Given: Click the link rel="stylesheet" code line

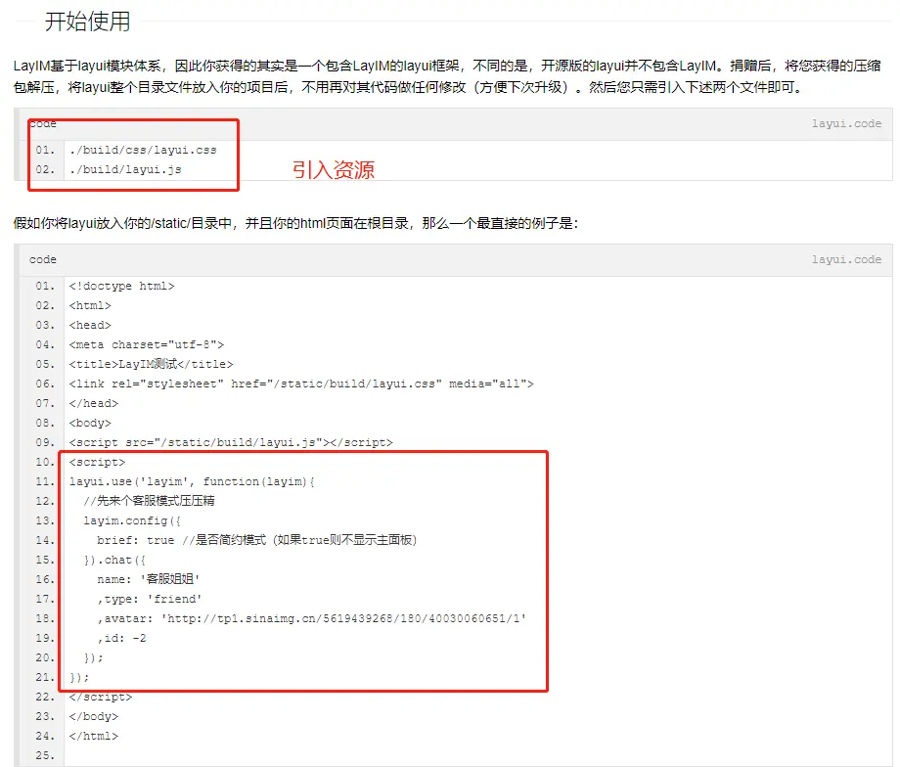Looking at the screenshot, I should 301,383.
